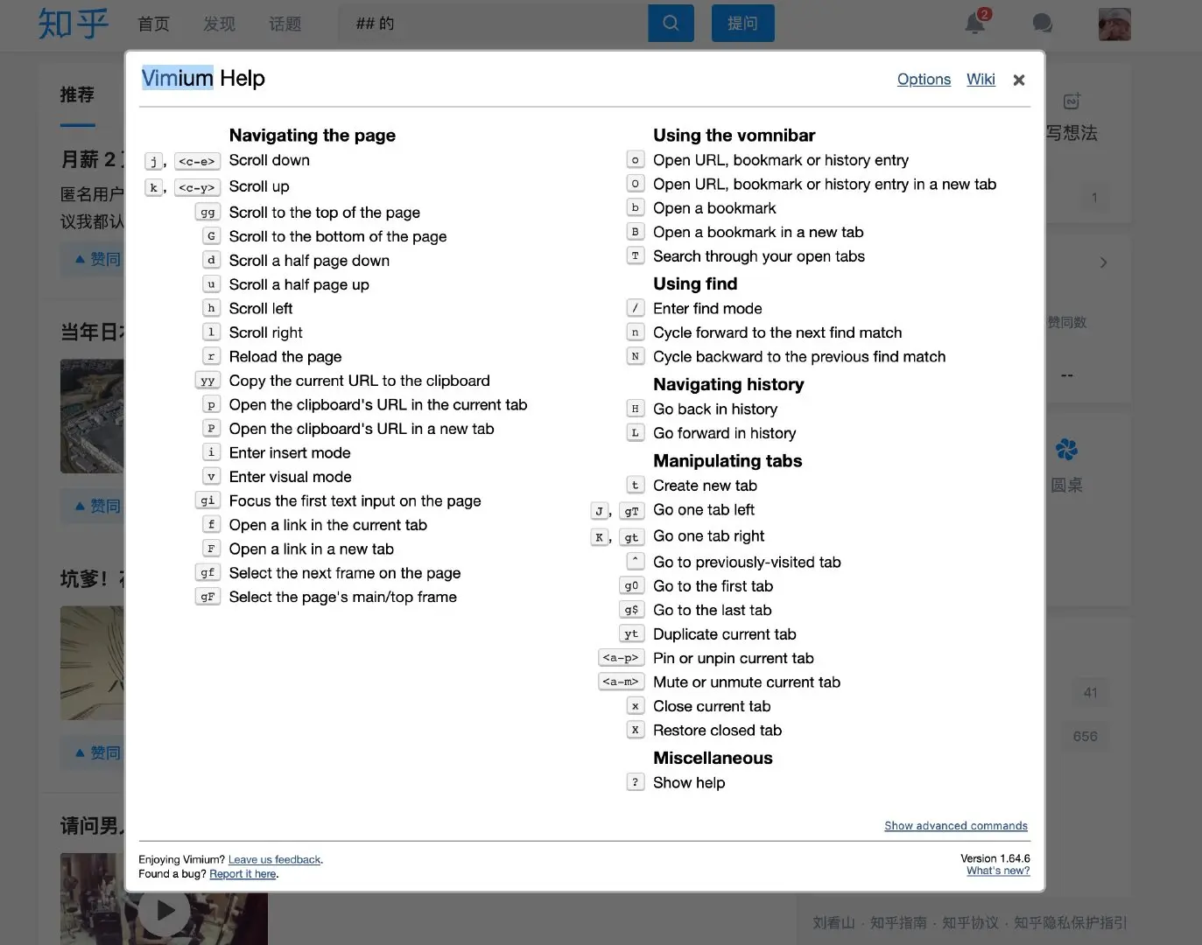Image resolution: width=1202 pixels, height=945 pixels.
Task: Click the 知乎指南 footer link
Action: (898, 922)
